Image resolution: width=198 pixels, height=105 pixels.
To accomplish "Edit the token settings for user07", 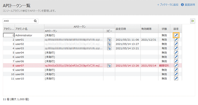I will 176,65.
